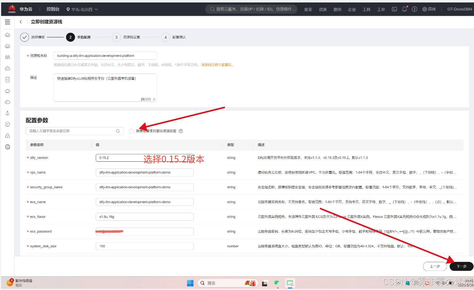Edit the system_disk_size value 100
This screenshot has width=474, height=290.
tap(145, 246)
